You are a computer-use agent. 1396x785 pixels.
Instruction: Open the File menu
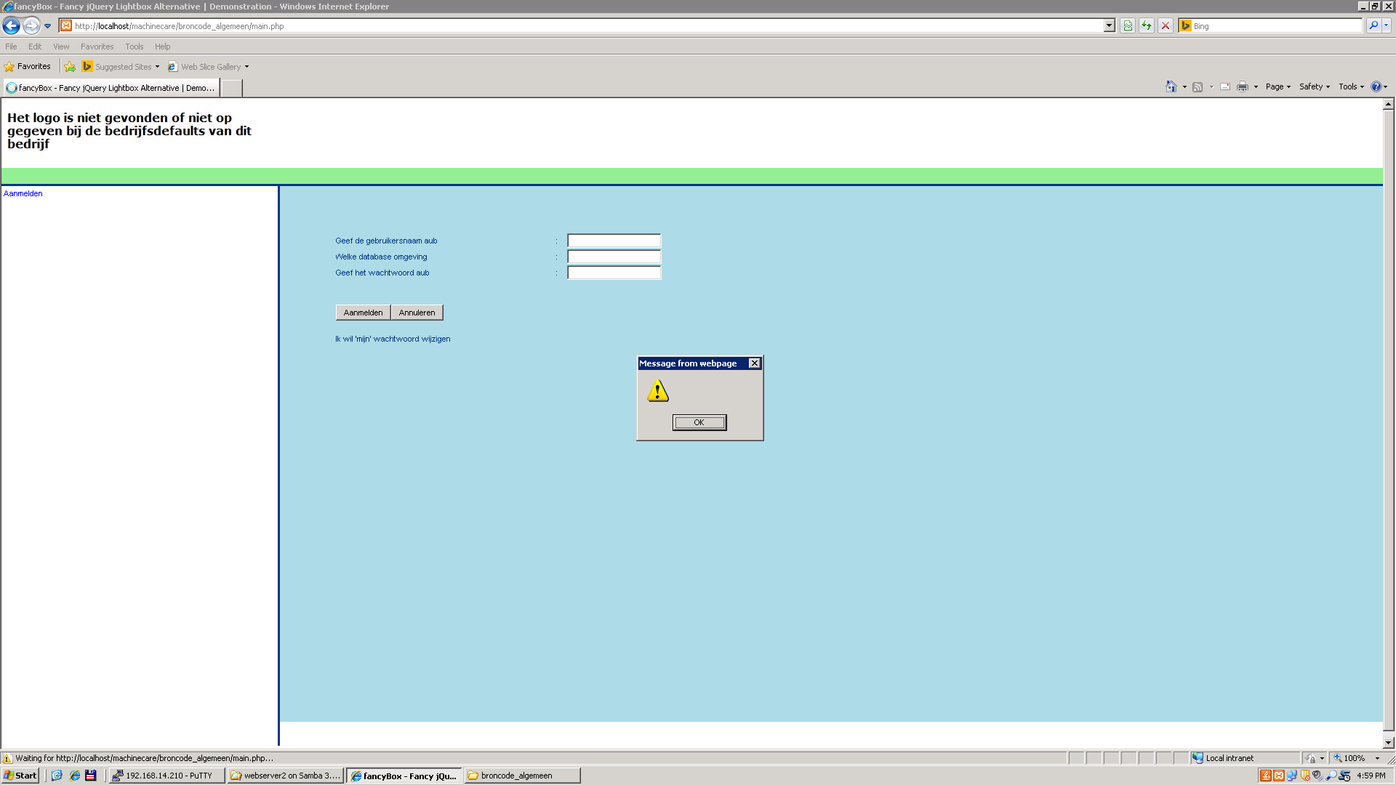pos(11,47)
